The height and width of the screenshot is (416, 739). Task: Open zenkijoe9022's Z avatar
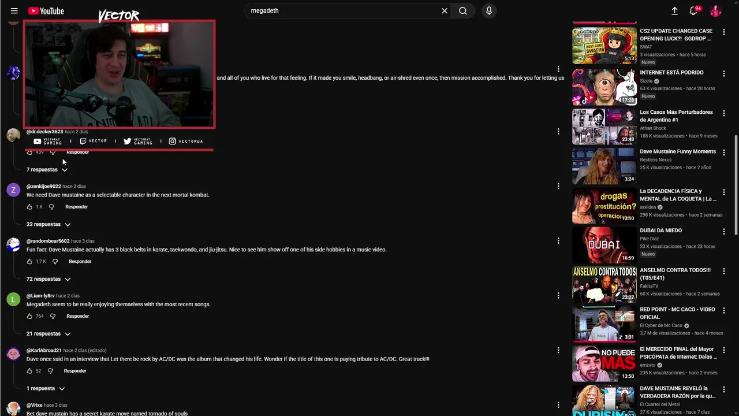pyautogui.click(x=13, y=191)
